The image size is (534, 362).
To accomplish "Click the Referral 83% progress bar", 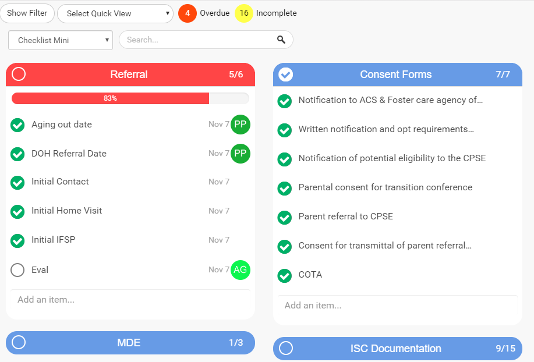I will 130,98.
